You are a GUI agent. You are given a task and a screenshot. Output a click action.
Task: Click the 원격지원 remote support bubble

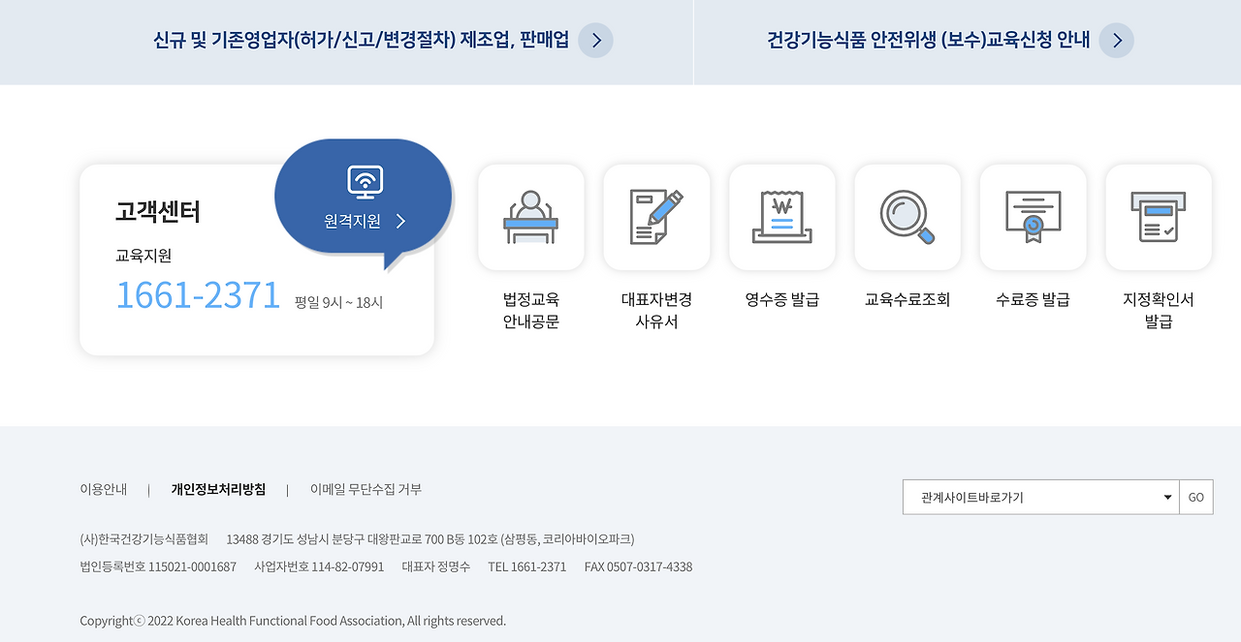click(363, 198)
